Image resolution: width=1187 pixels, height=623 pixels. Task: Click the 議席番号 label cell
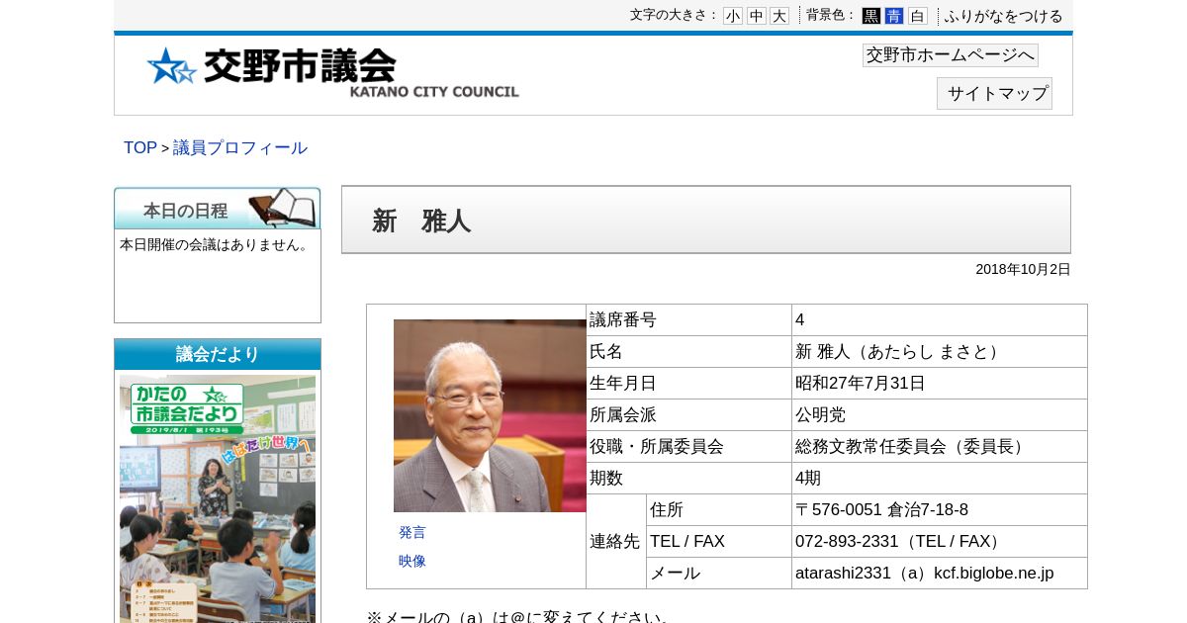click(688, 320)
